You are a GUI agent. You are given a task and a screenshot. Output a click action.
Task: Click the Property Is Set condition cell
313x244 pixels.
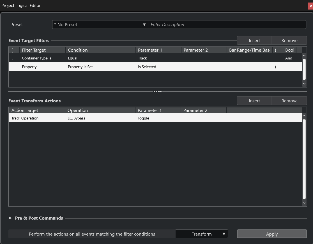click(80, 67)
